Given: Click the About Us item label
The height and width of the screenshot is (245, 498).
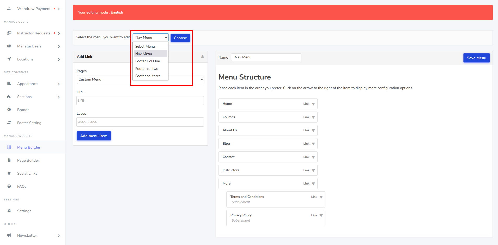Looking at the screenshot, I should click(x=230, y=130).
